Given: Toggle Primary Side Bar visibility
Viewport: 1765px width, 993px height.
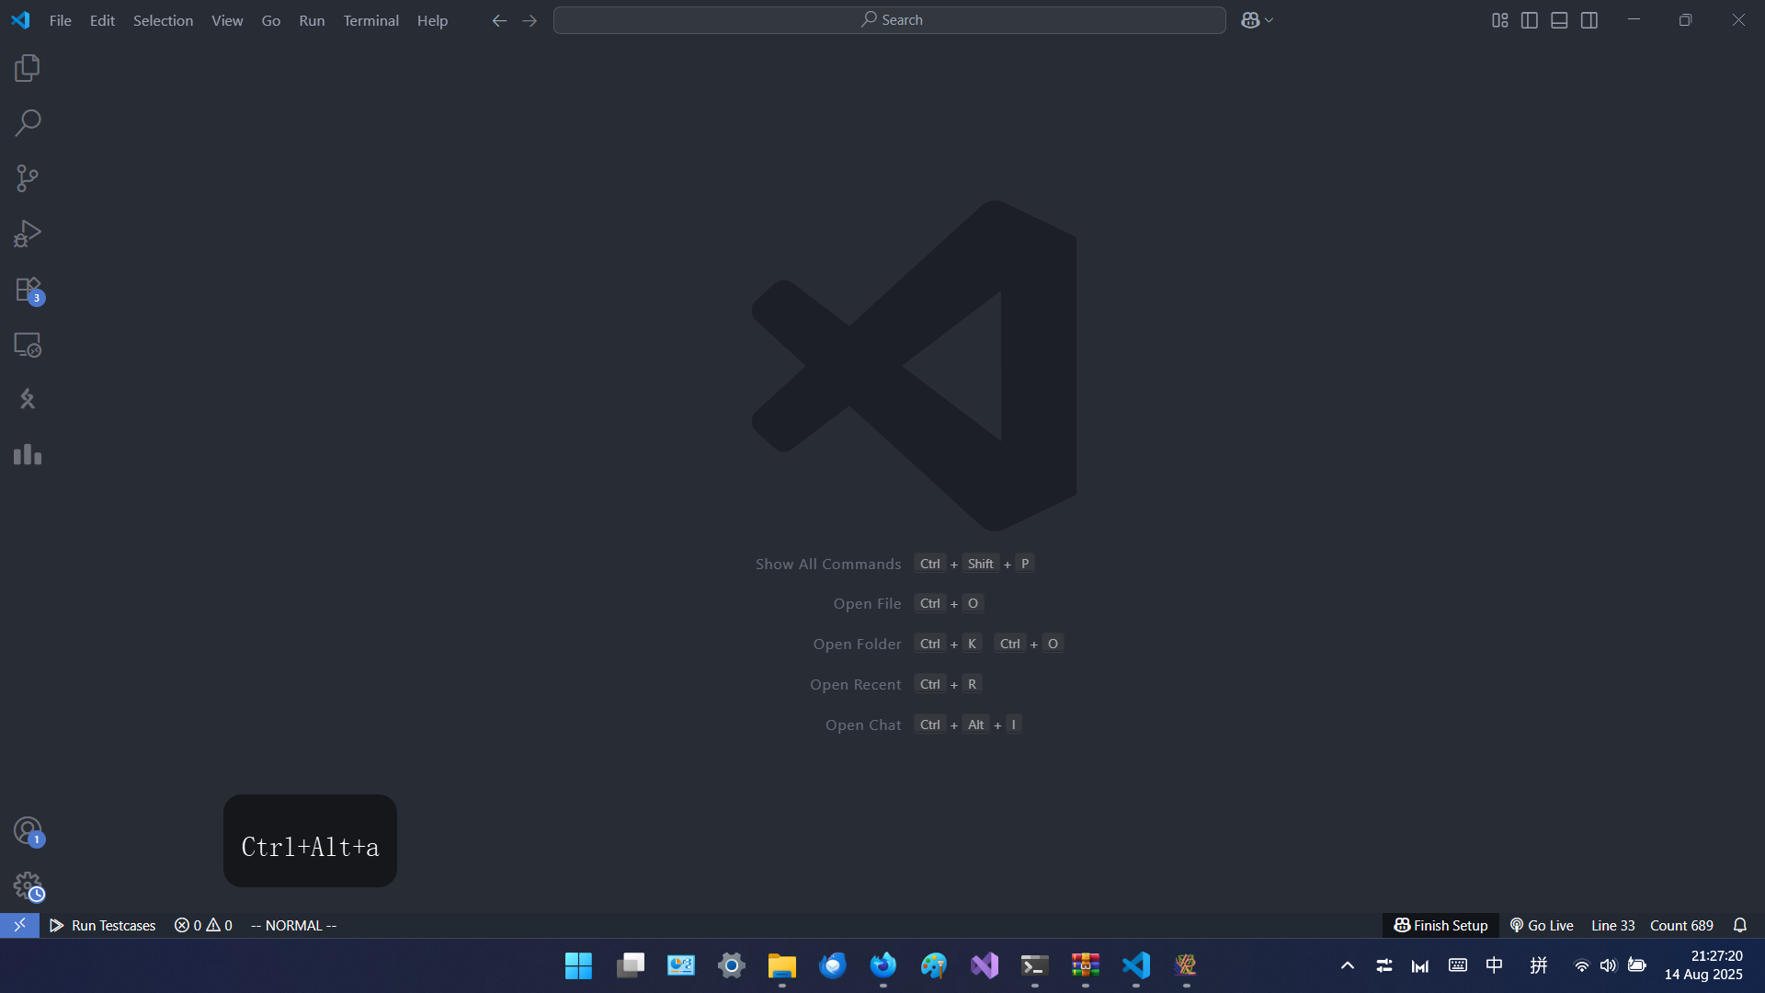Looking at the screenshot, I should pos(1530,20).
